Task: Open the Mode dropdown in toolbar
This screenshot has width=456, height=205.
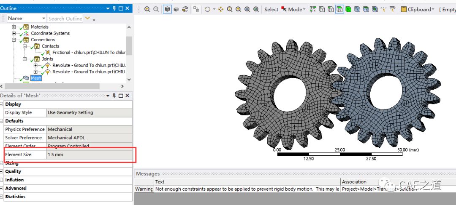Action: (297, 9)
